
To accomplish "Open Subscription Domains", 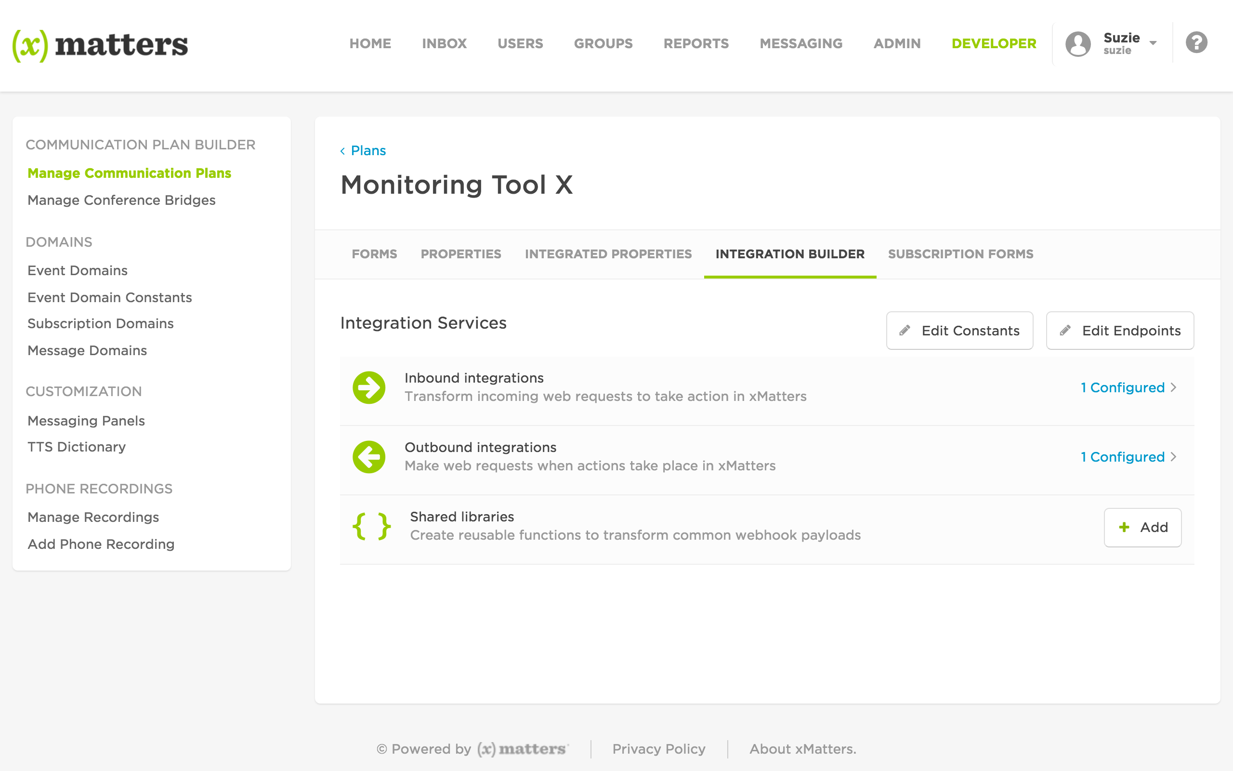I will point(100,324).
